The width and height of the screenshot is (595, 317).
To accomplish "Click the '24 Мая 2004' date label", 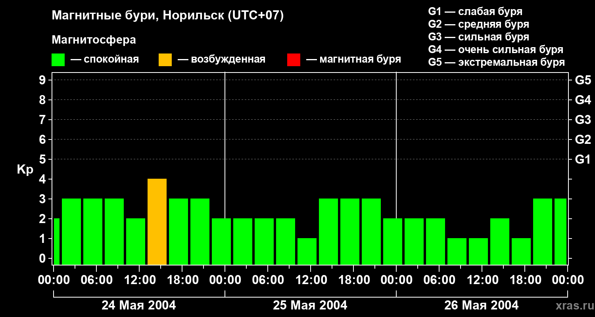I will [139, 306].
